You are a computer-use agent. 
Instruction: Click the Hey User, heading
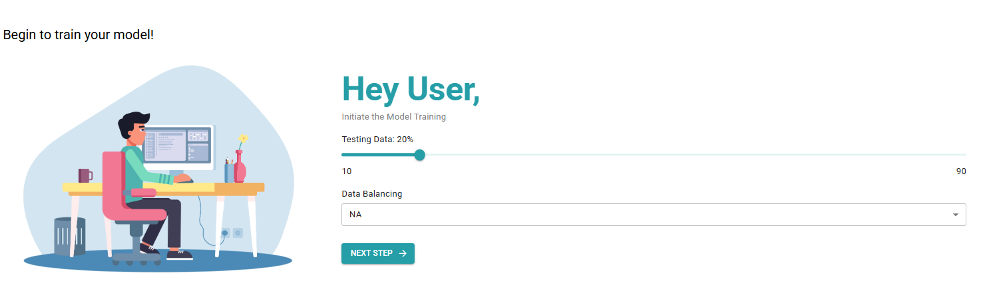click(x=410, y=90)
